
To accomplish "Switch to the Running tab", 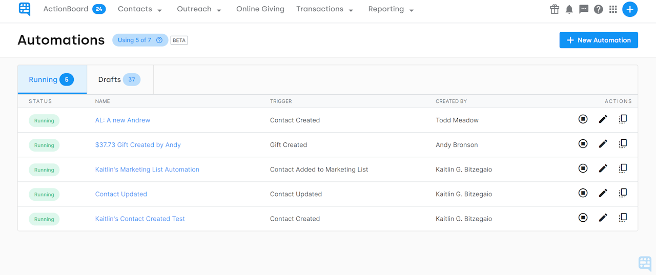I will 52,79.
